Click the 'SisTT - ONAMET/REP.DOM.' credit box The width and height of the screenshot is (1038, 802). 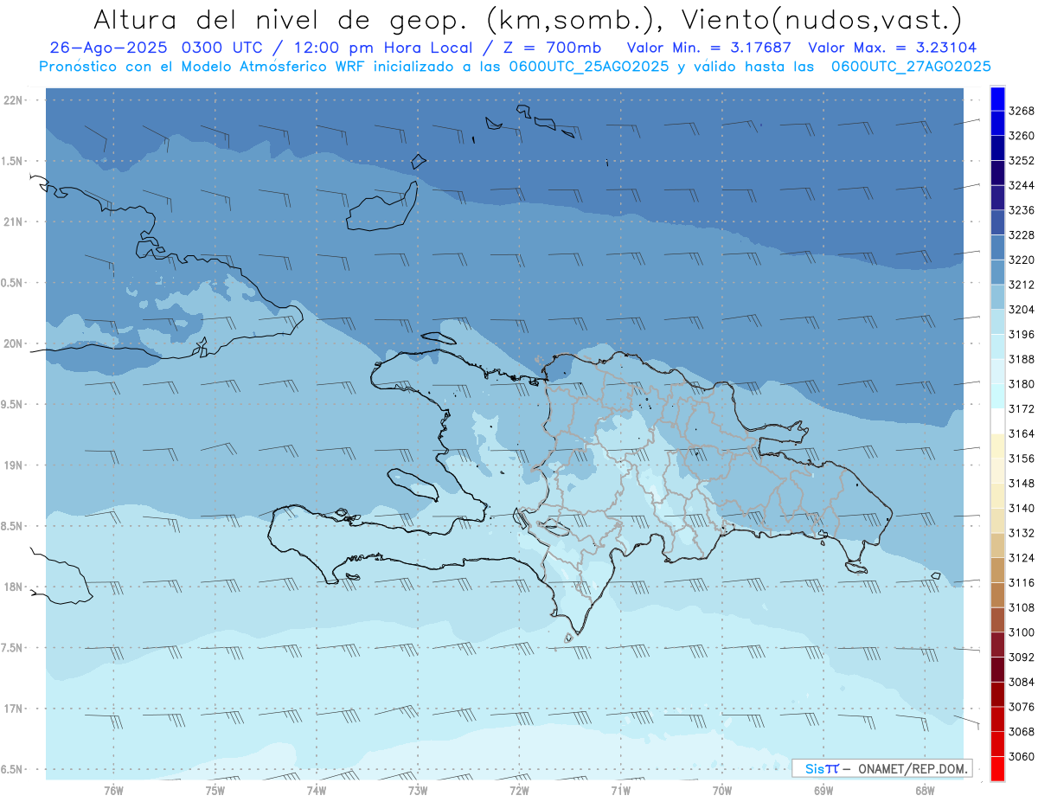pos(881,768)
